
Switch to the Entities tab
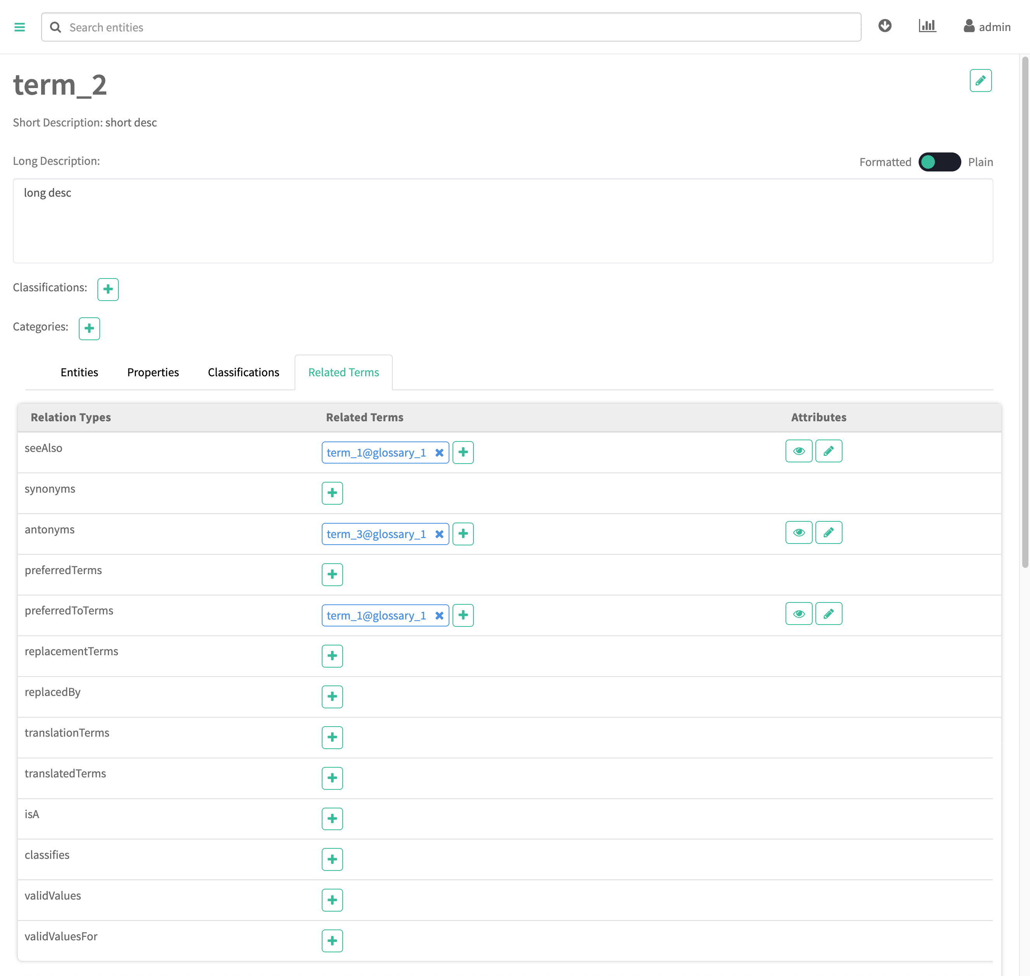79,372
